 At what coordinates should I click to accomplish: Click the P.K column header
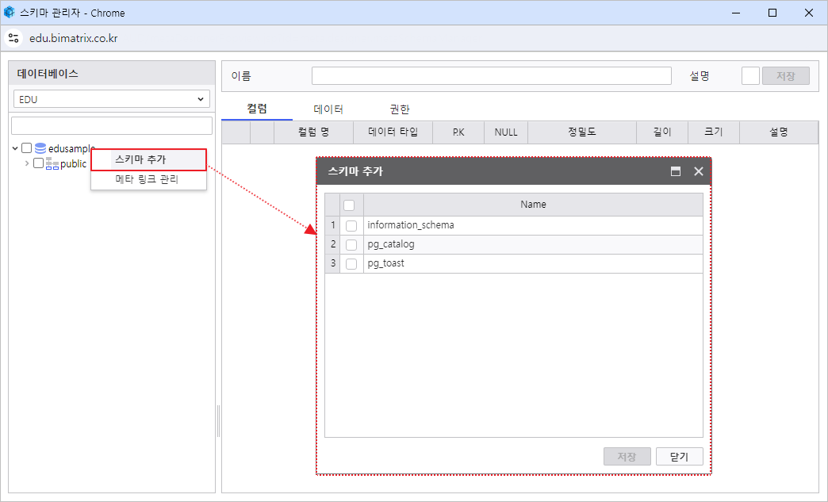point(458,132)
